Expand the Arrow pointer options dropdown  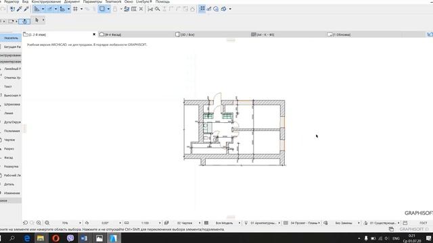43,20
